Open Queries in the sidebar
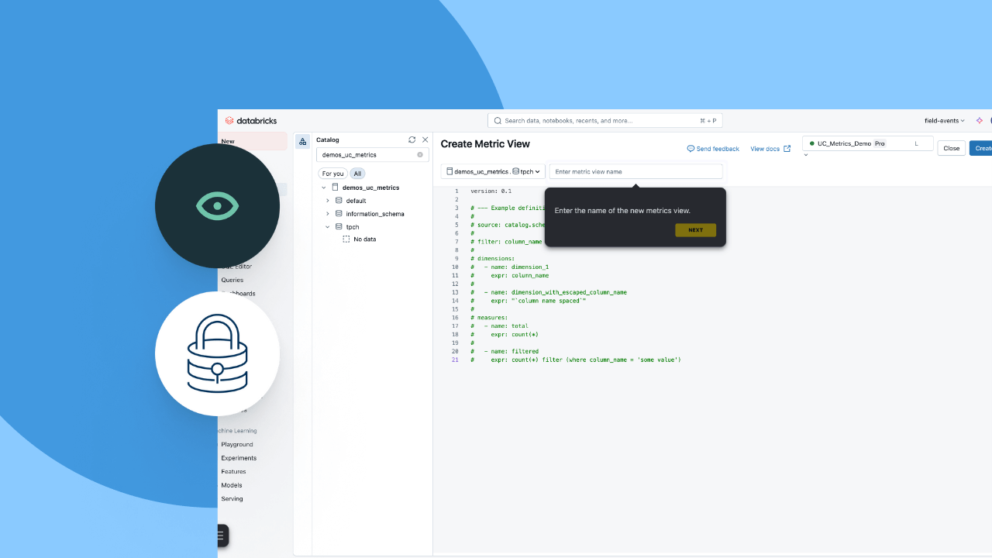Image resolution: width=992 pixels, height=558 pixels. point(232,280)
